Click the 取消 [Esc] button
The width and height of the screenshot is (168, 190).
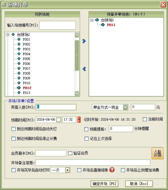139,184
